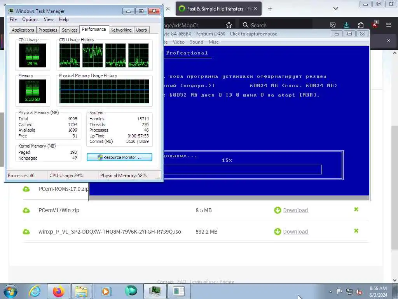Screen dimensions: 398x299
Task: Click the muted volume speaker tray icon
Action: click(x=359, y=292)
